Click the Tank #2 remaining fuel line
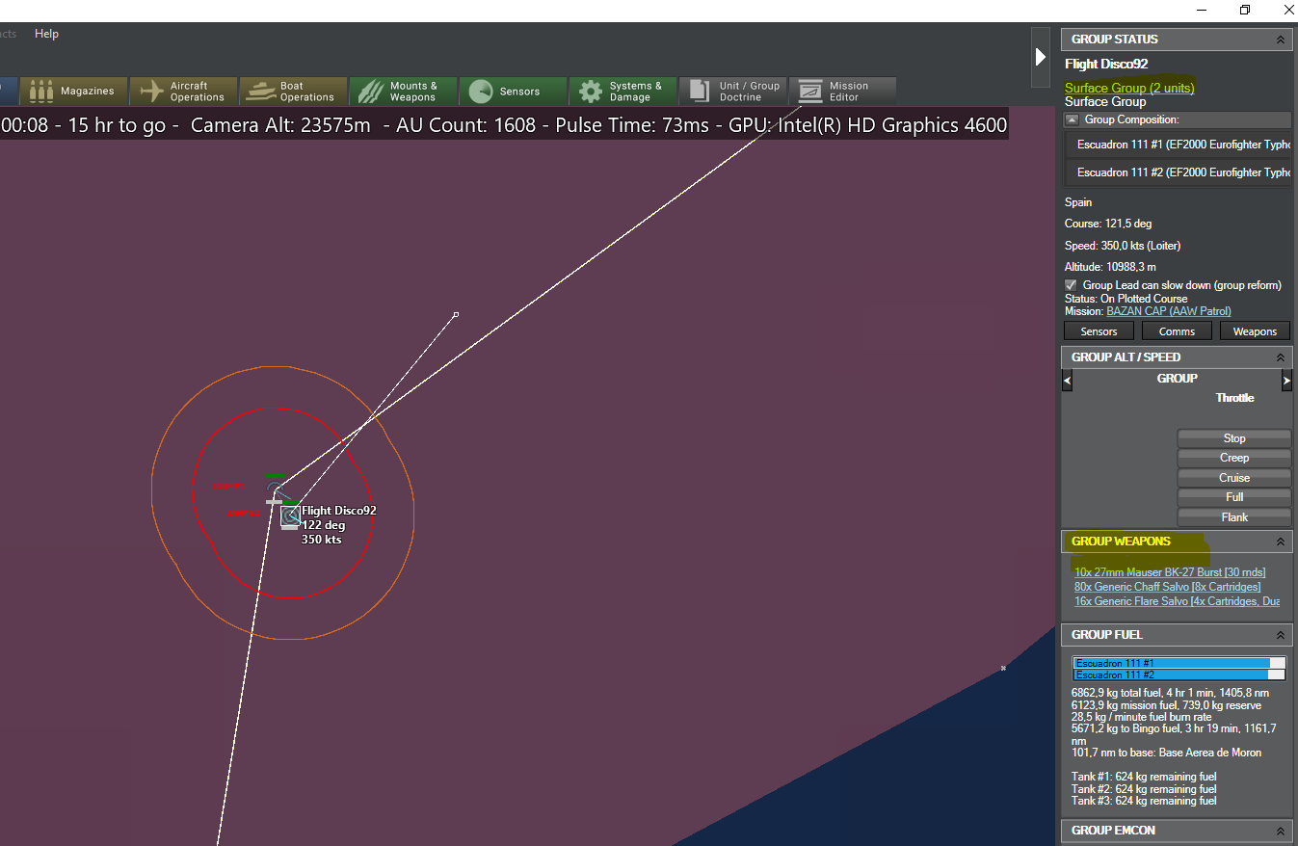The height and width of the screenshot is (846, 1298). tap(1144, 789)
